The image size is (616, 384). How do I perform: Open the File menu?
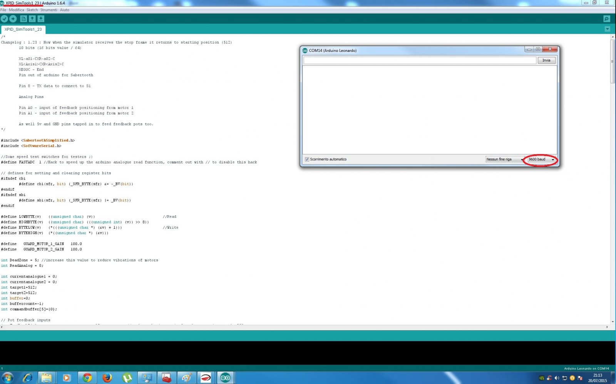3,10
